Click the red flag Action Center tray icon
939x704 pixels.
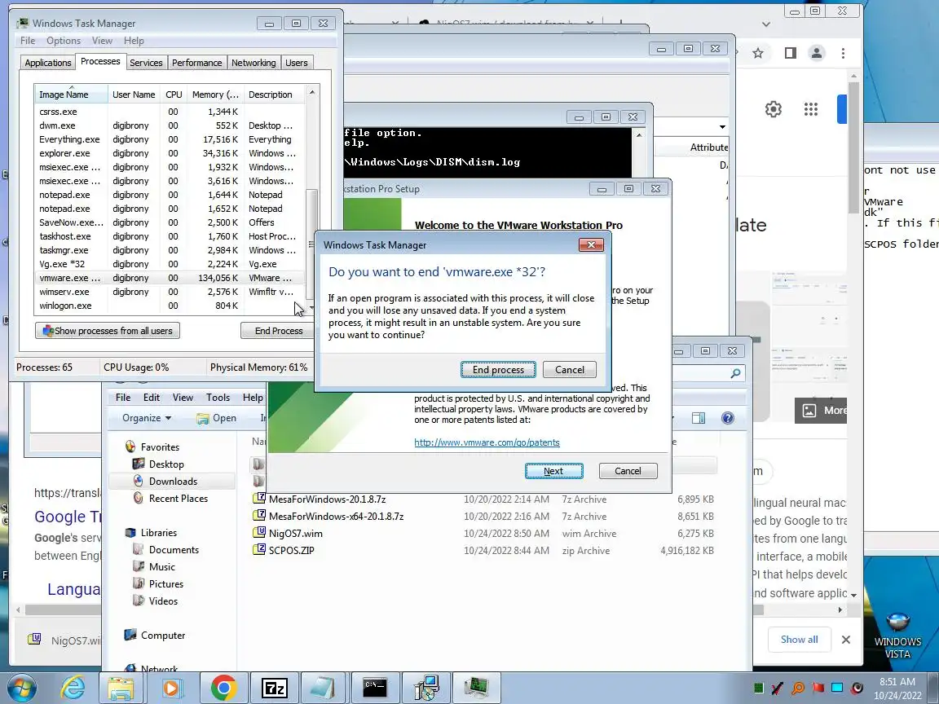tap(818, 688)
